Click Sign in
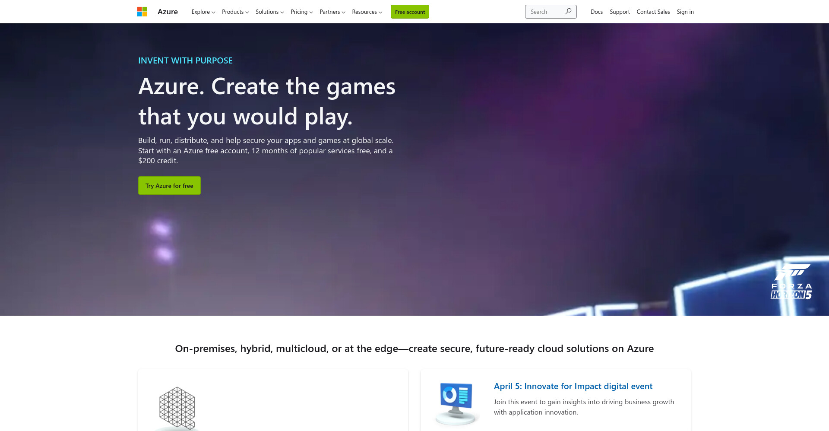Image resolution: width=829 pixels, height=431 pixels. pos(685,12)
